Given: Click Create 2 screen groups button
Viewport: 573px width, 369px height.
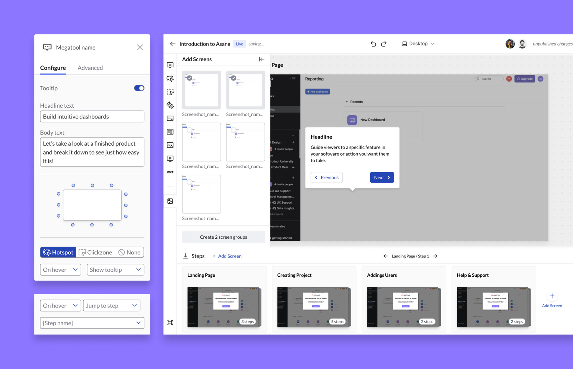Looking at the screenshot, I should (223, 237).
